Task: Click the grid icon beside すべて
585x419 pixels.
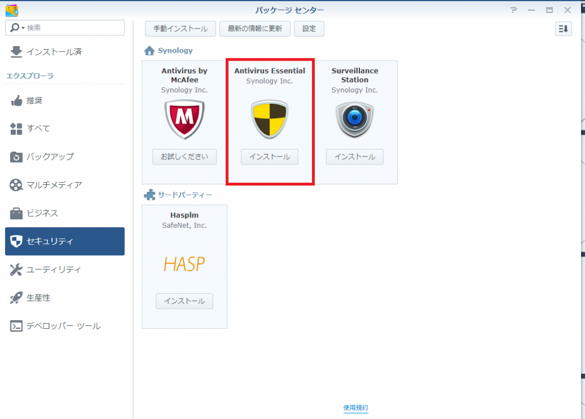Action: [16, 128]
